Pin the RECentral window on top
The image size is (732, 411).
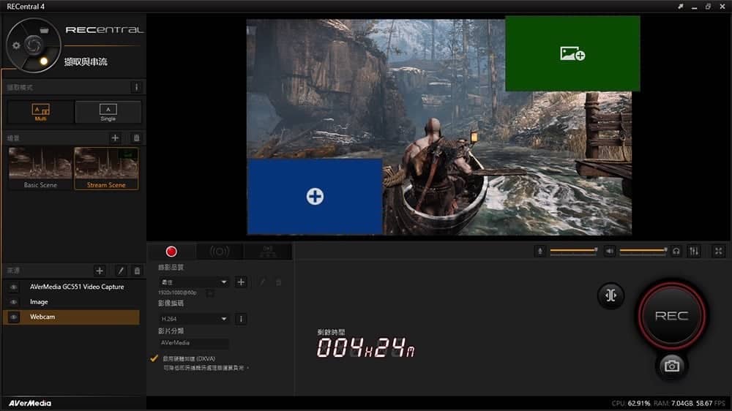[x=681, y=7]
